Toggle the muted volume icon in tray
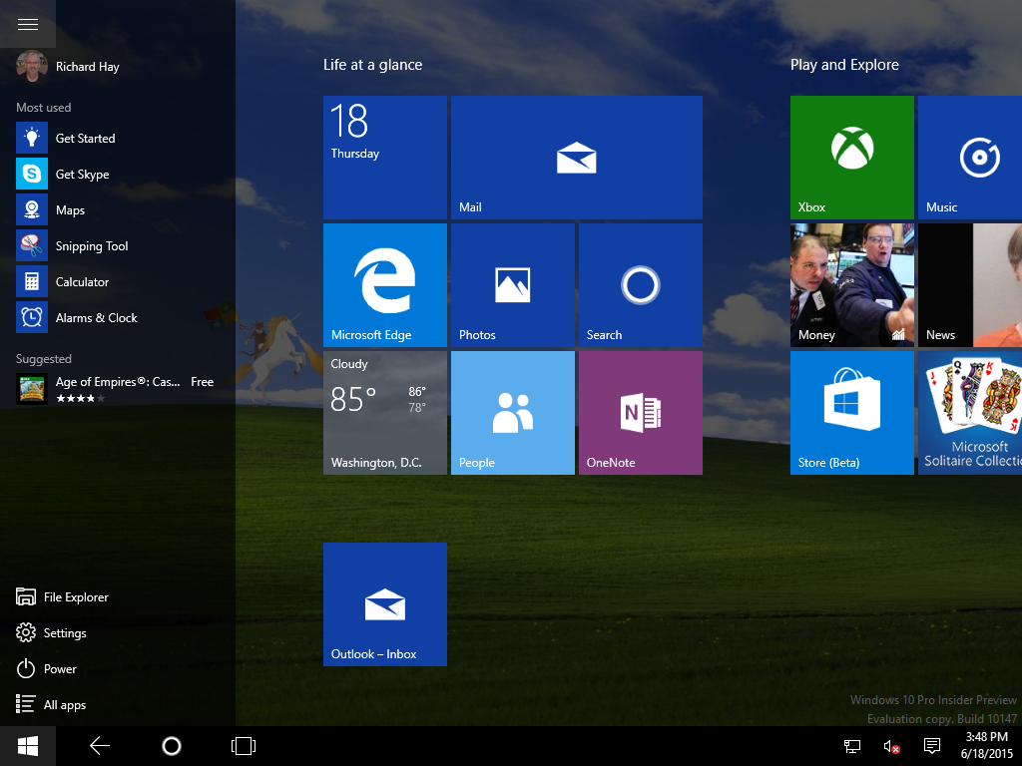 [892, 746]
